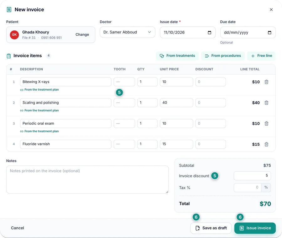Change quantity for Scaling and polishing
The image size is (282, 238).
click(148, 103)
